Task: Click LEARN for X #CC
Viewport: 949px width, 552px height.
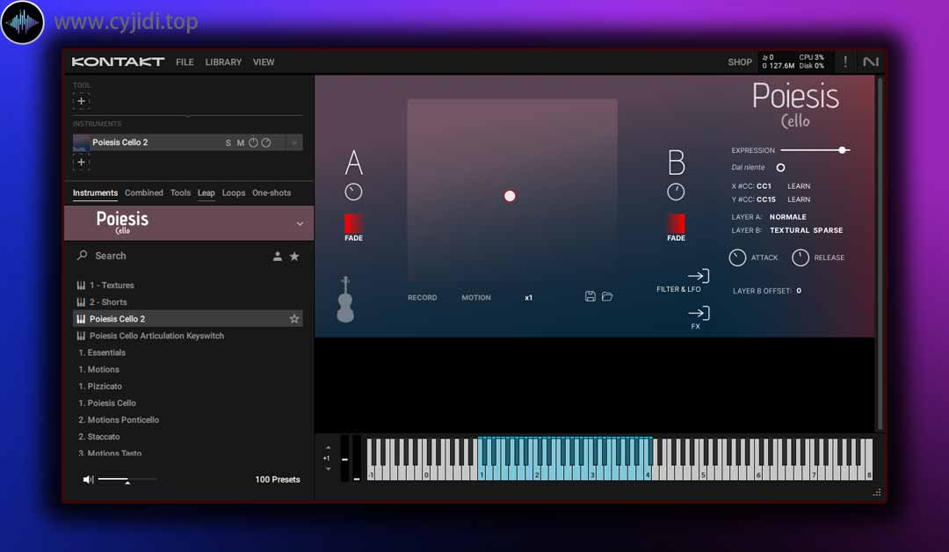Action: point(799,186)
